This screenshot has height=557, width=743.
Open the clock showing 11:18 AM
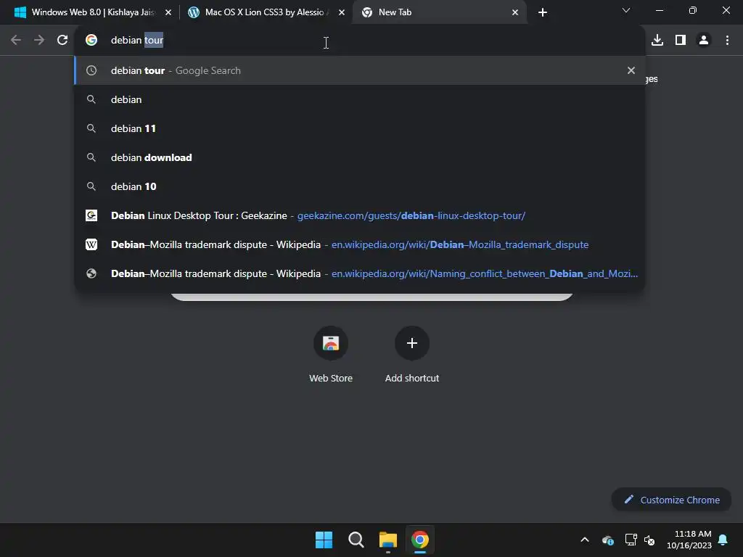[689, 540]
